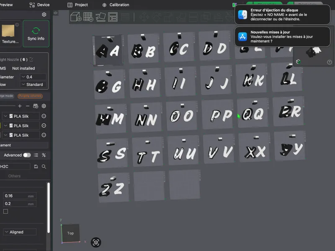Click the settings panel vertical scrollbar

click(x=49, y=207)
